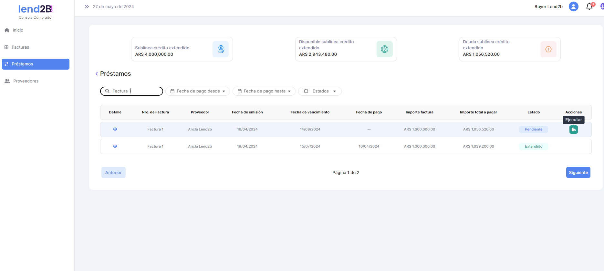Click the Sublínea crédito extendido card icon

(x=221, y=49)
